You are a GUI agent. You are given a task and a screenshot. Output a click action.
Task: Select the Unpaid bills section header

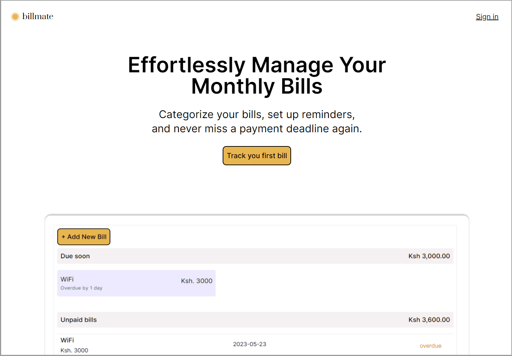coord(255,320)
